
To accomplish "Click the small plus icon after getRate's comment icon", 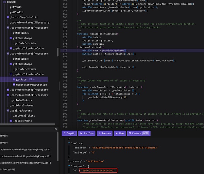I will tap(33, 79).
